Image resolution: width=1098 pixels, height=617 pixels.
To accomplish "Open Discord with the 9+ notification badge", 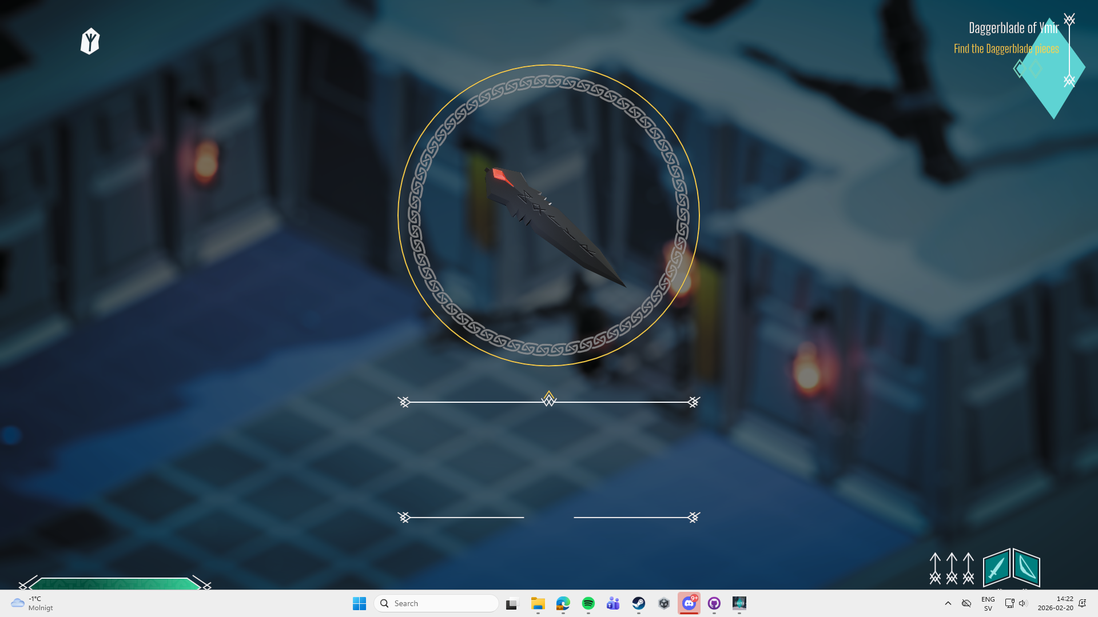I will [689, 603].
